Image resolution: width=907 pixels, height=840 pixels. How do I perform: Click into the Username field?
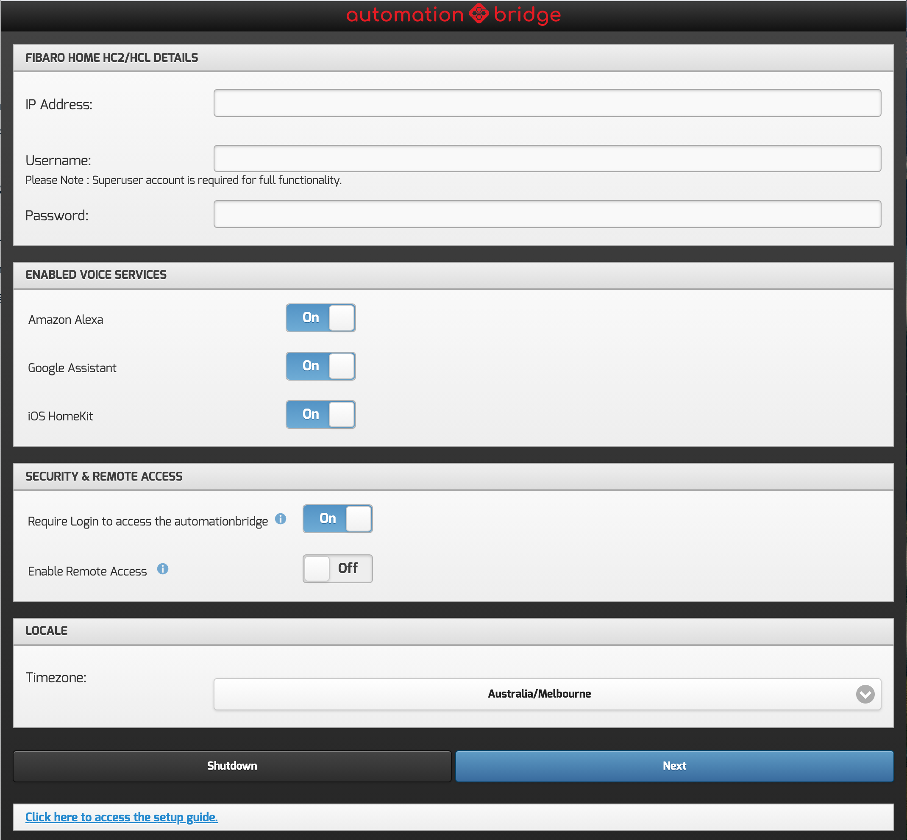(x=547, y=159)
